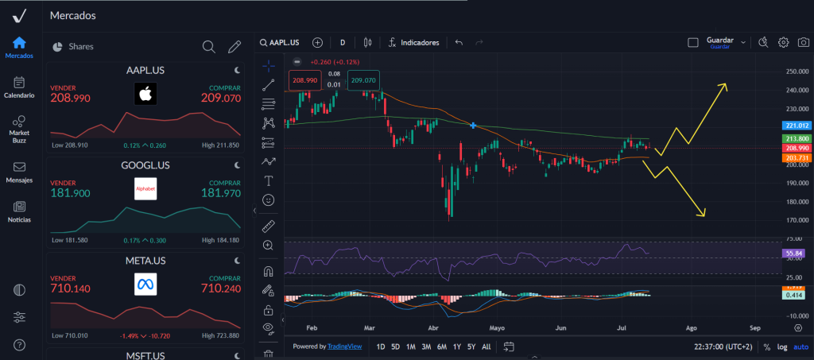Open the AAPL.US symbol search

coord(280,43)
